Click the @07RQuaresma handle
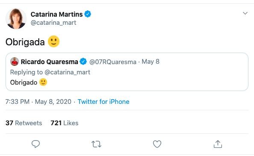 click(x=113, y=62)
